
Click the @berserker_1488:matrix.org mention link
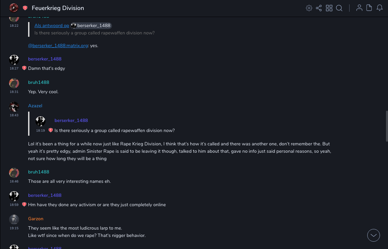(58, 46)
